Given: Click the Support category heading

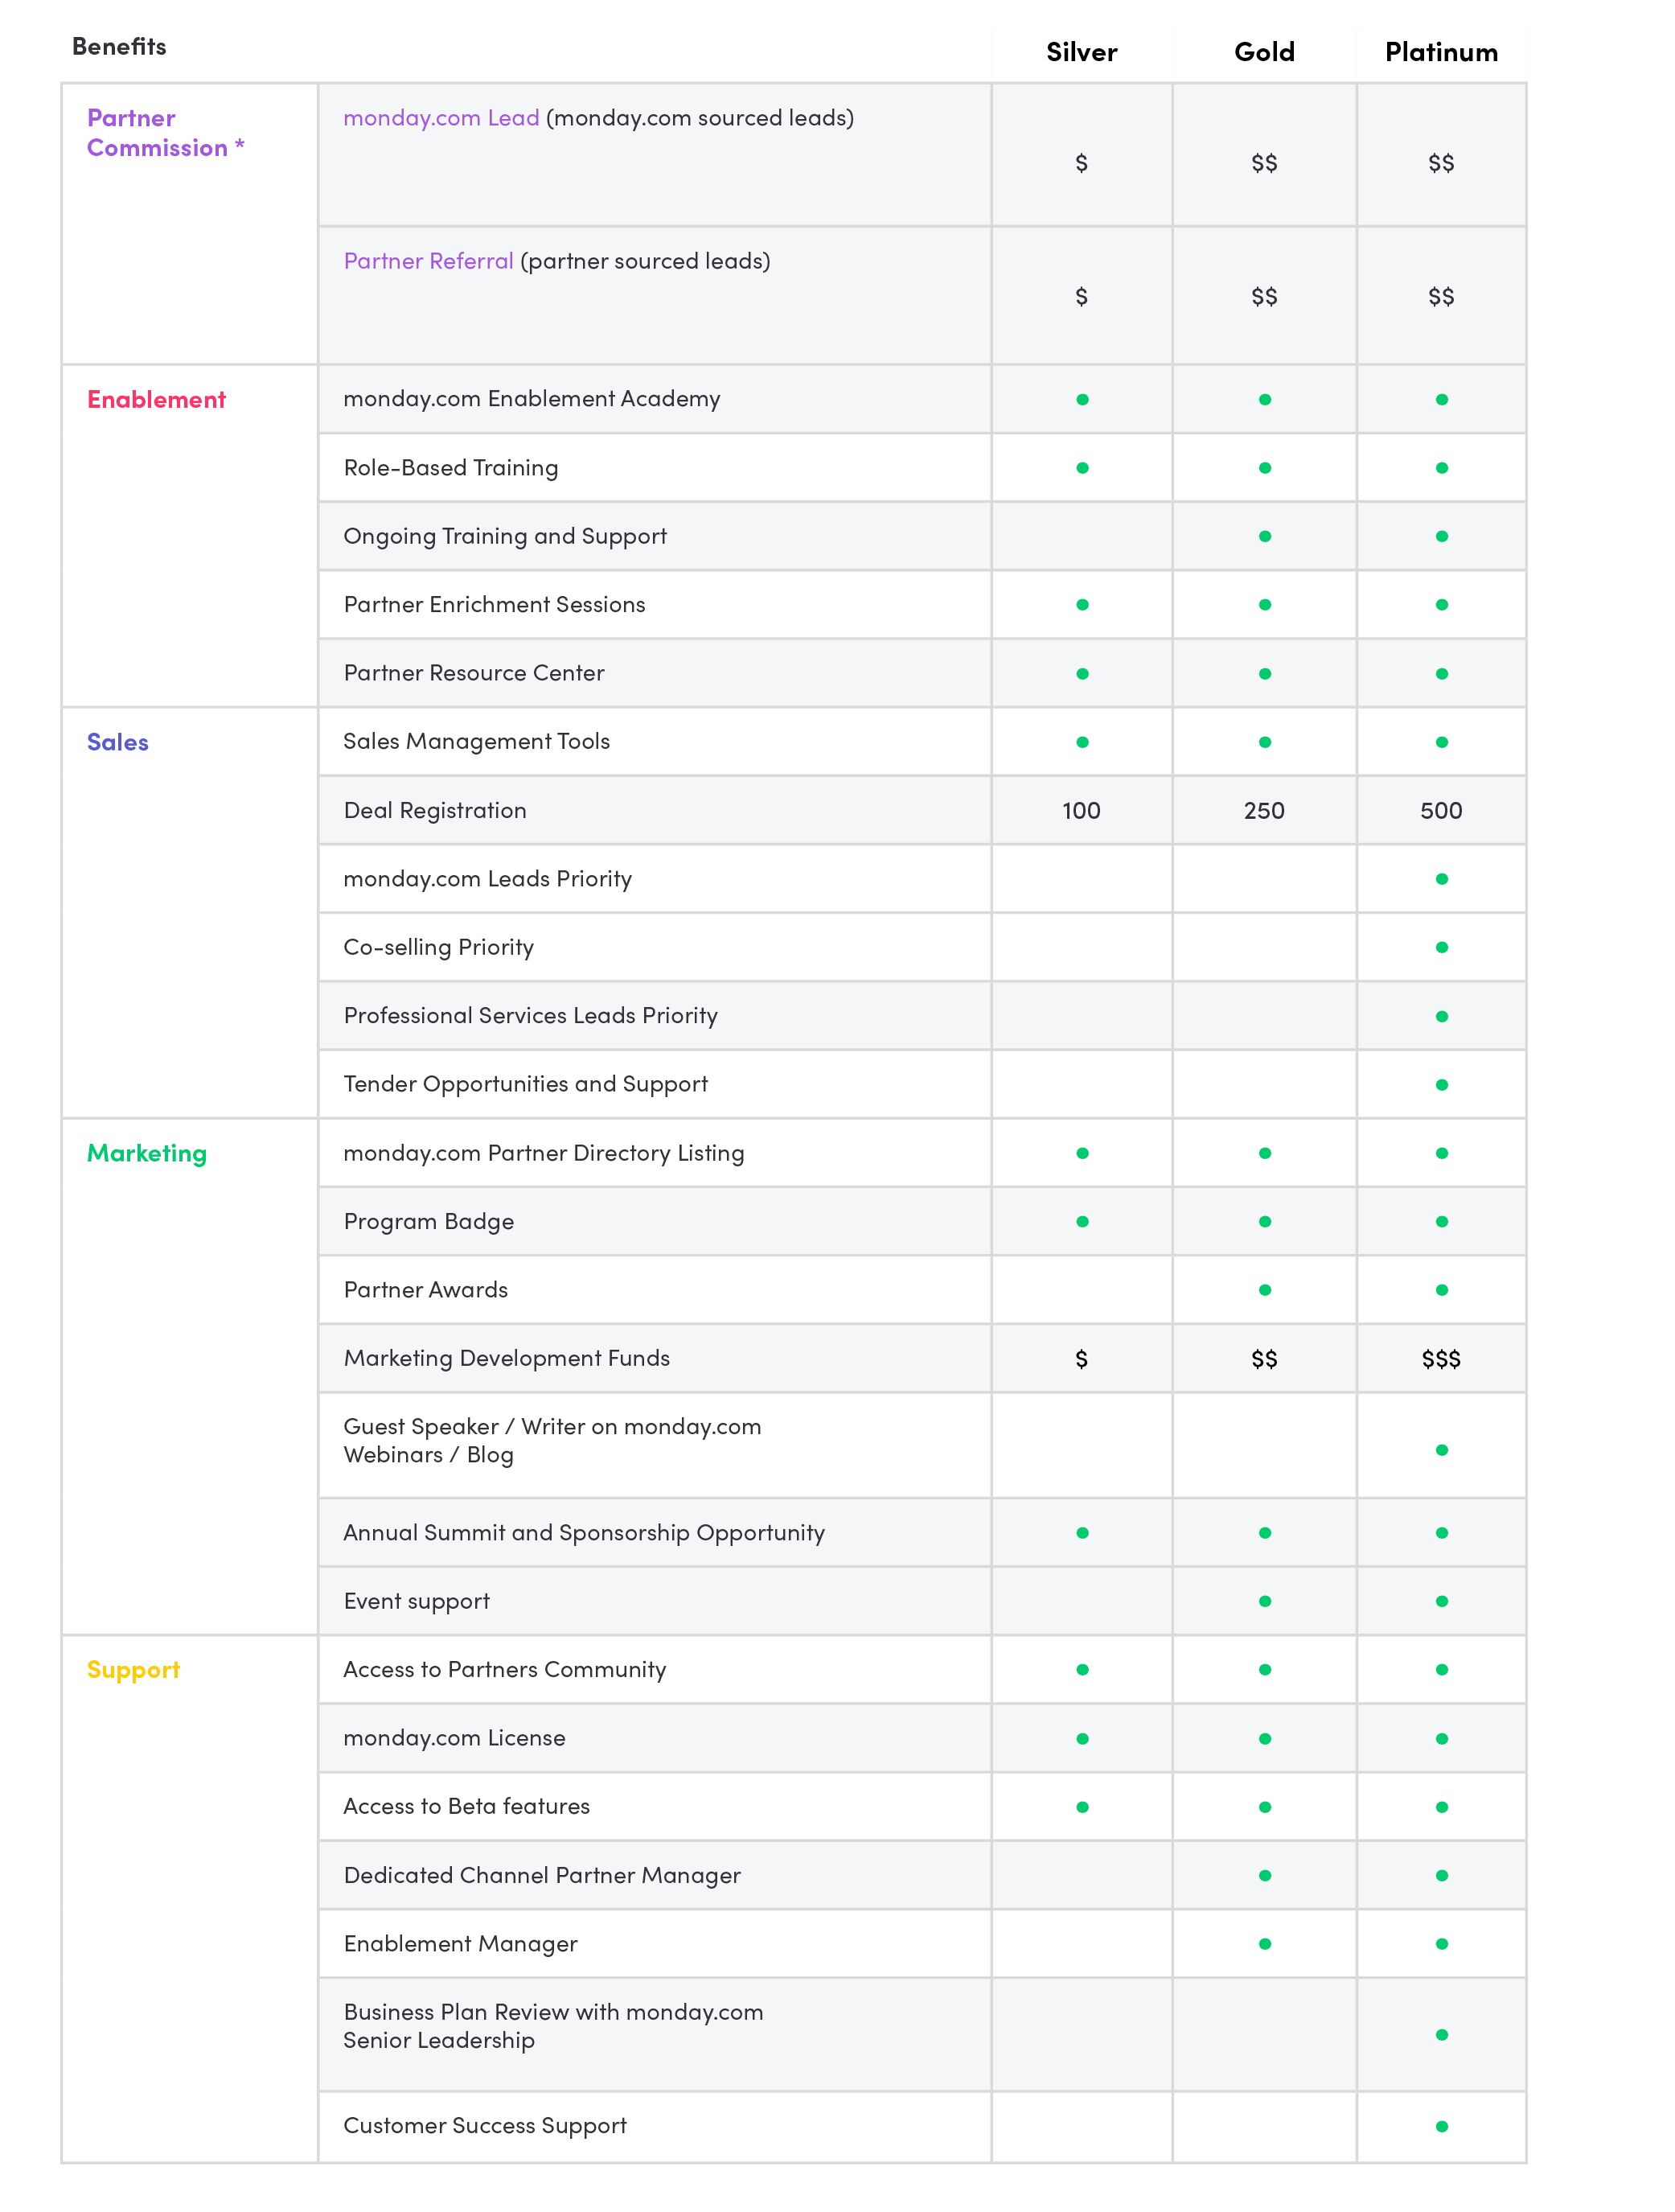Looking at the screenshot, I should point(133,1670).
